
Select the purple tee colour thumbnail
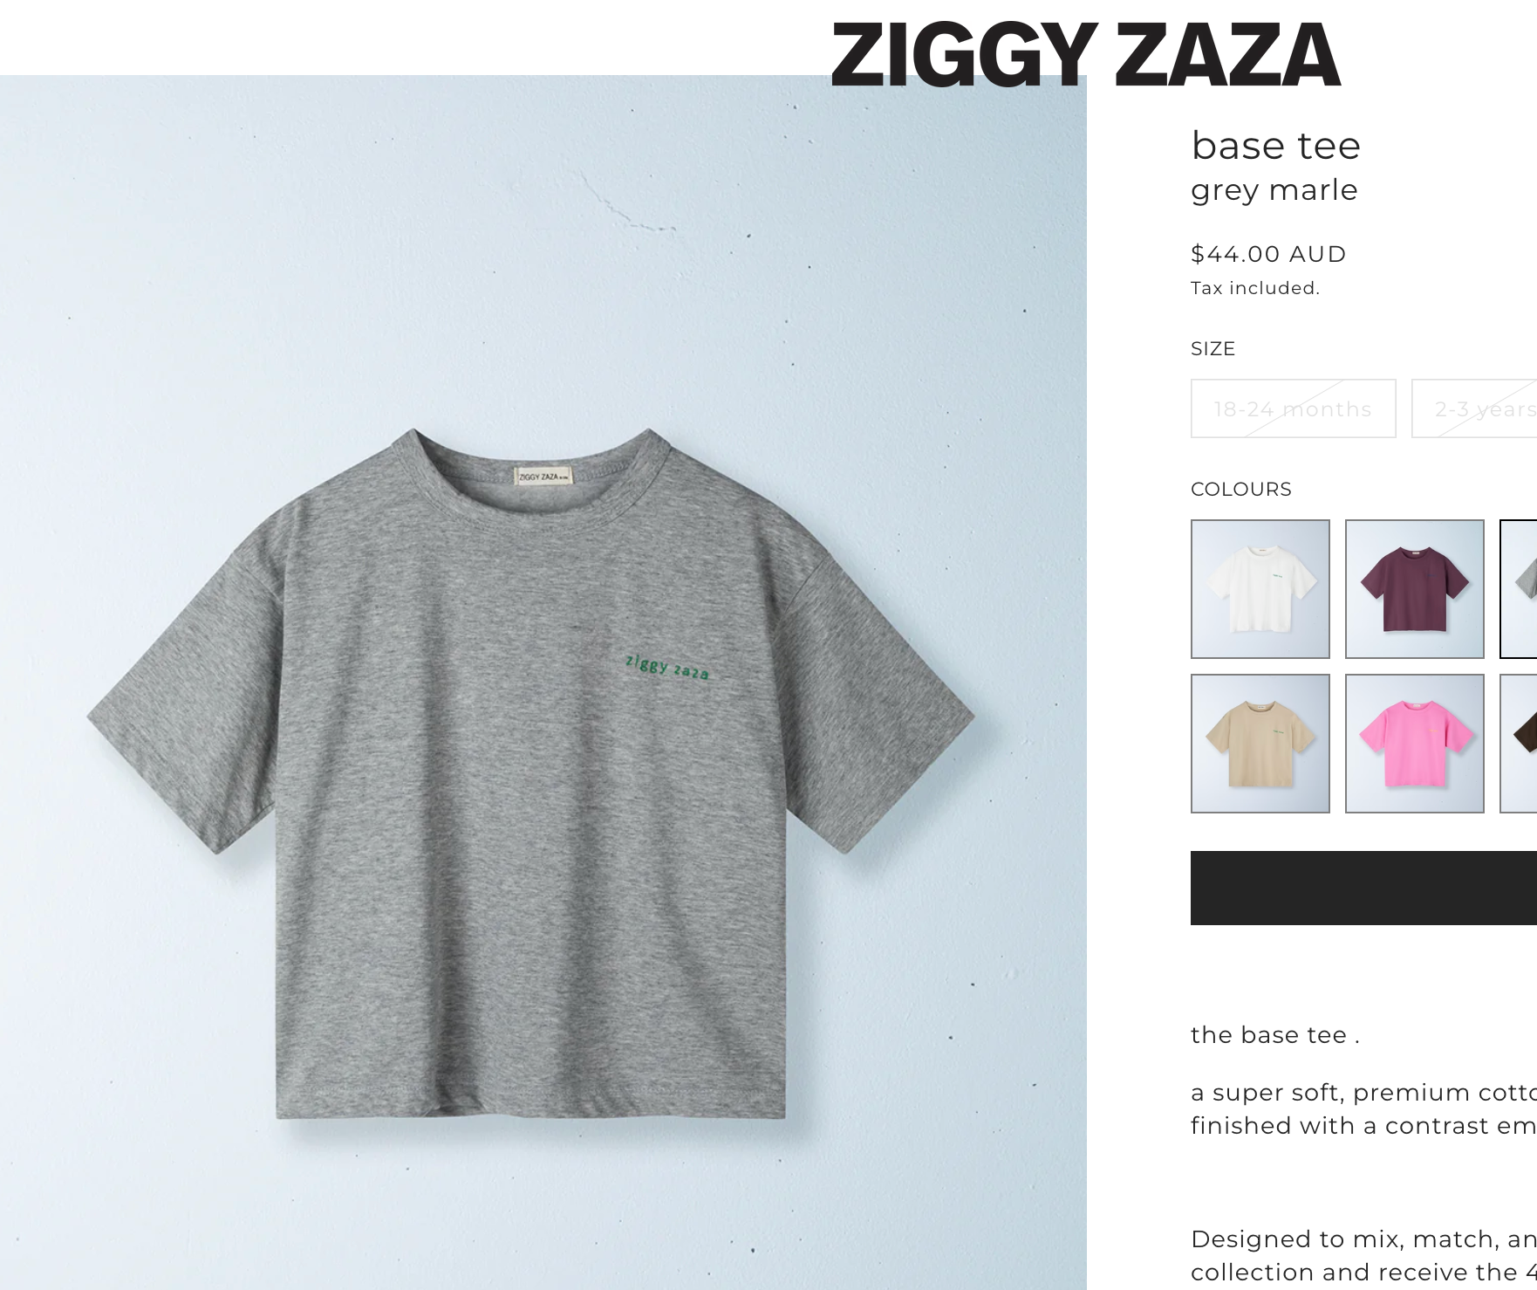click(x=1415, y=589)
